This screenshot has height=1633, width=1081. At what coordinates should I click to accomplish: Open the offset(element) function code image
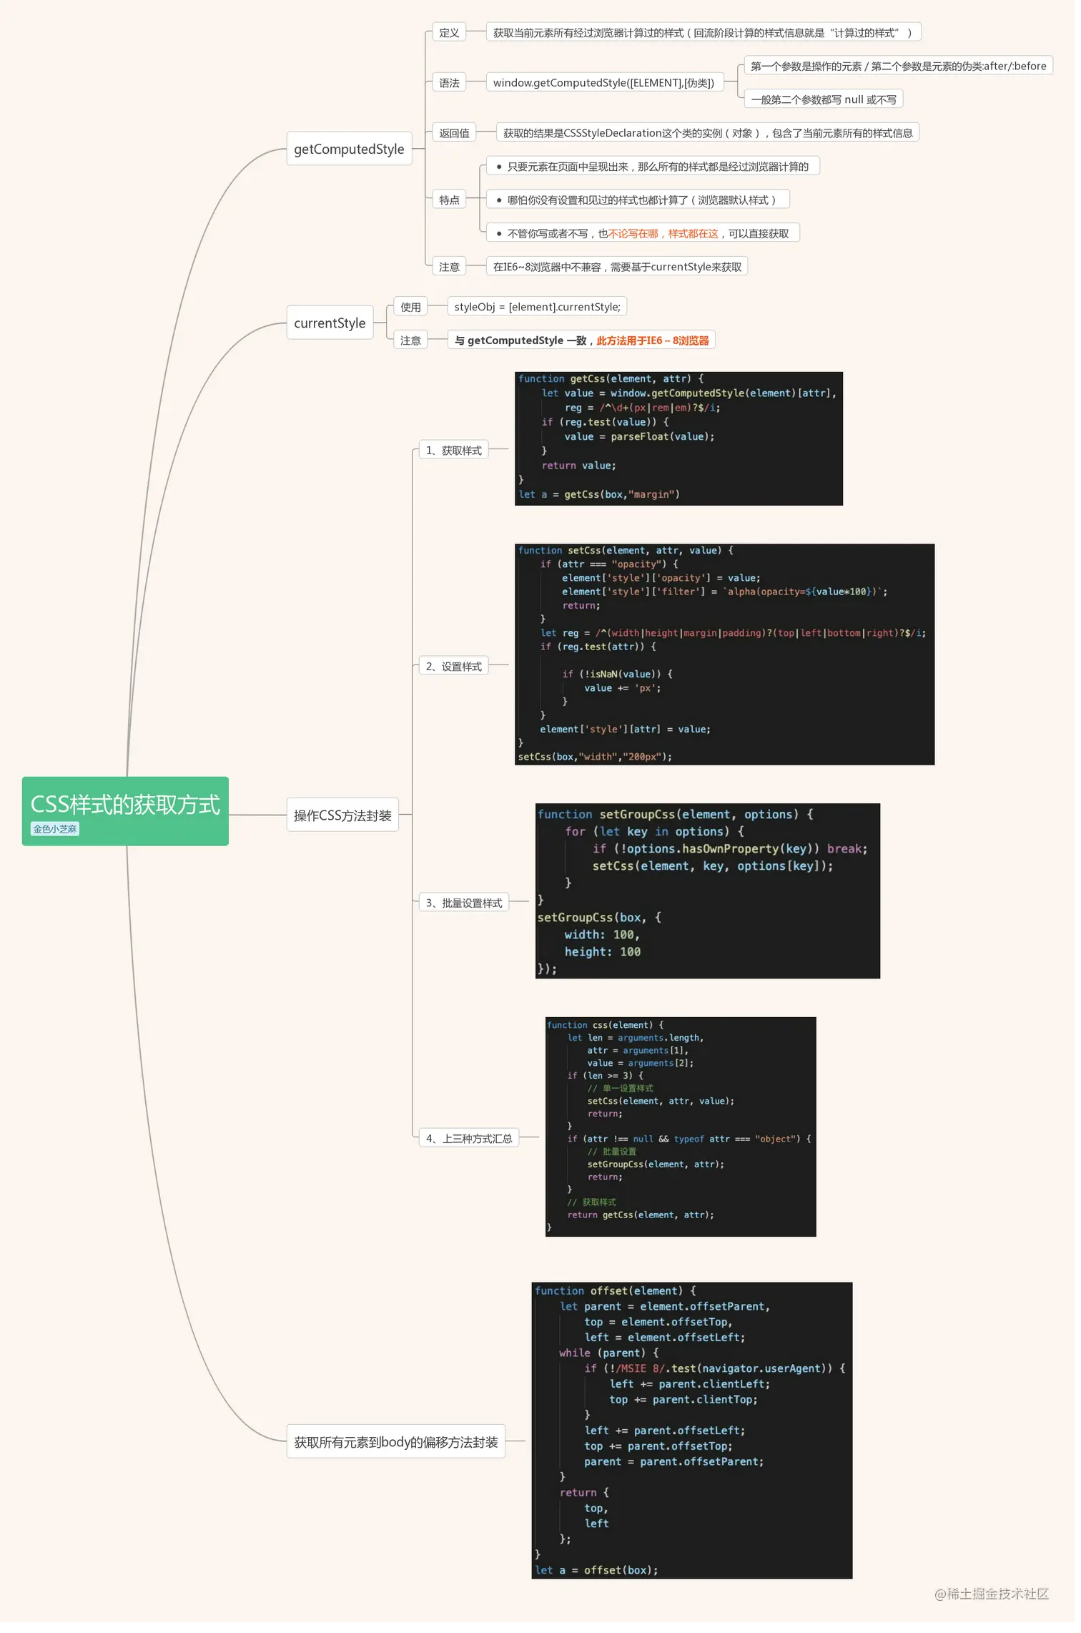tap(696, 1438)
